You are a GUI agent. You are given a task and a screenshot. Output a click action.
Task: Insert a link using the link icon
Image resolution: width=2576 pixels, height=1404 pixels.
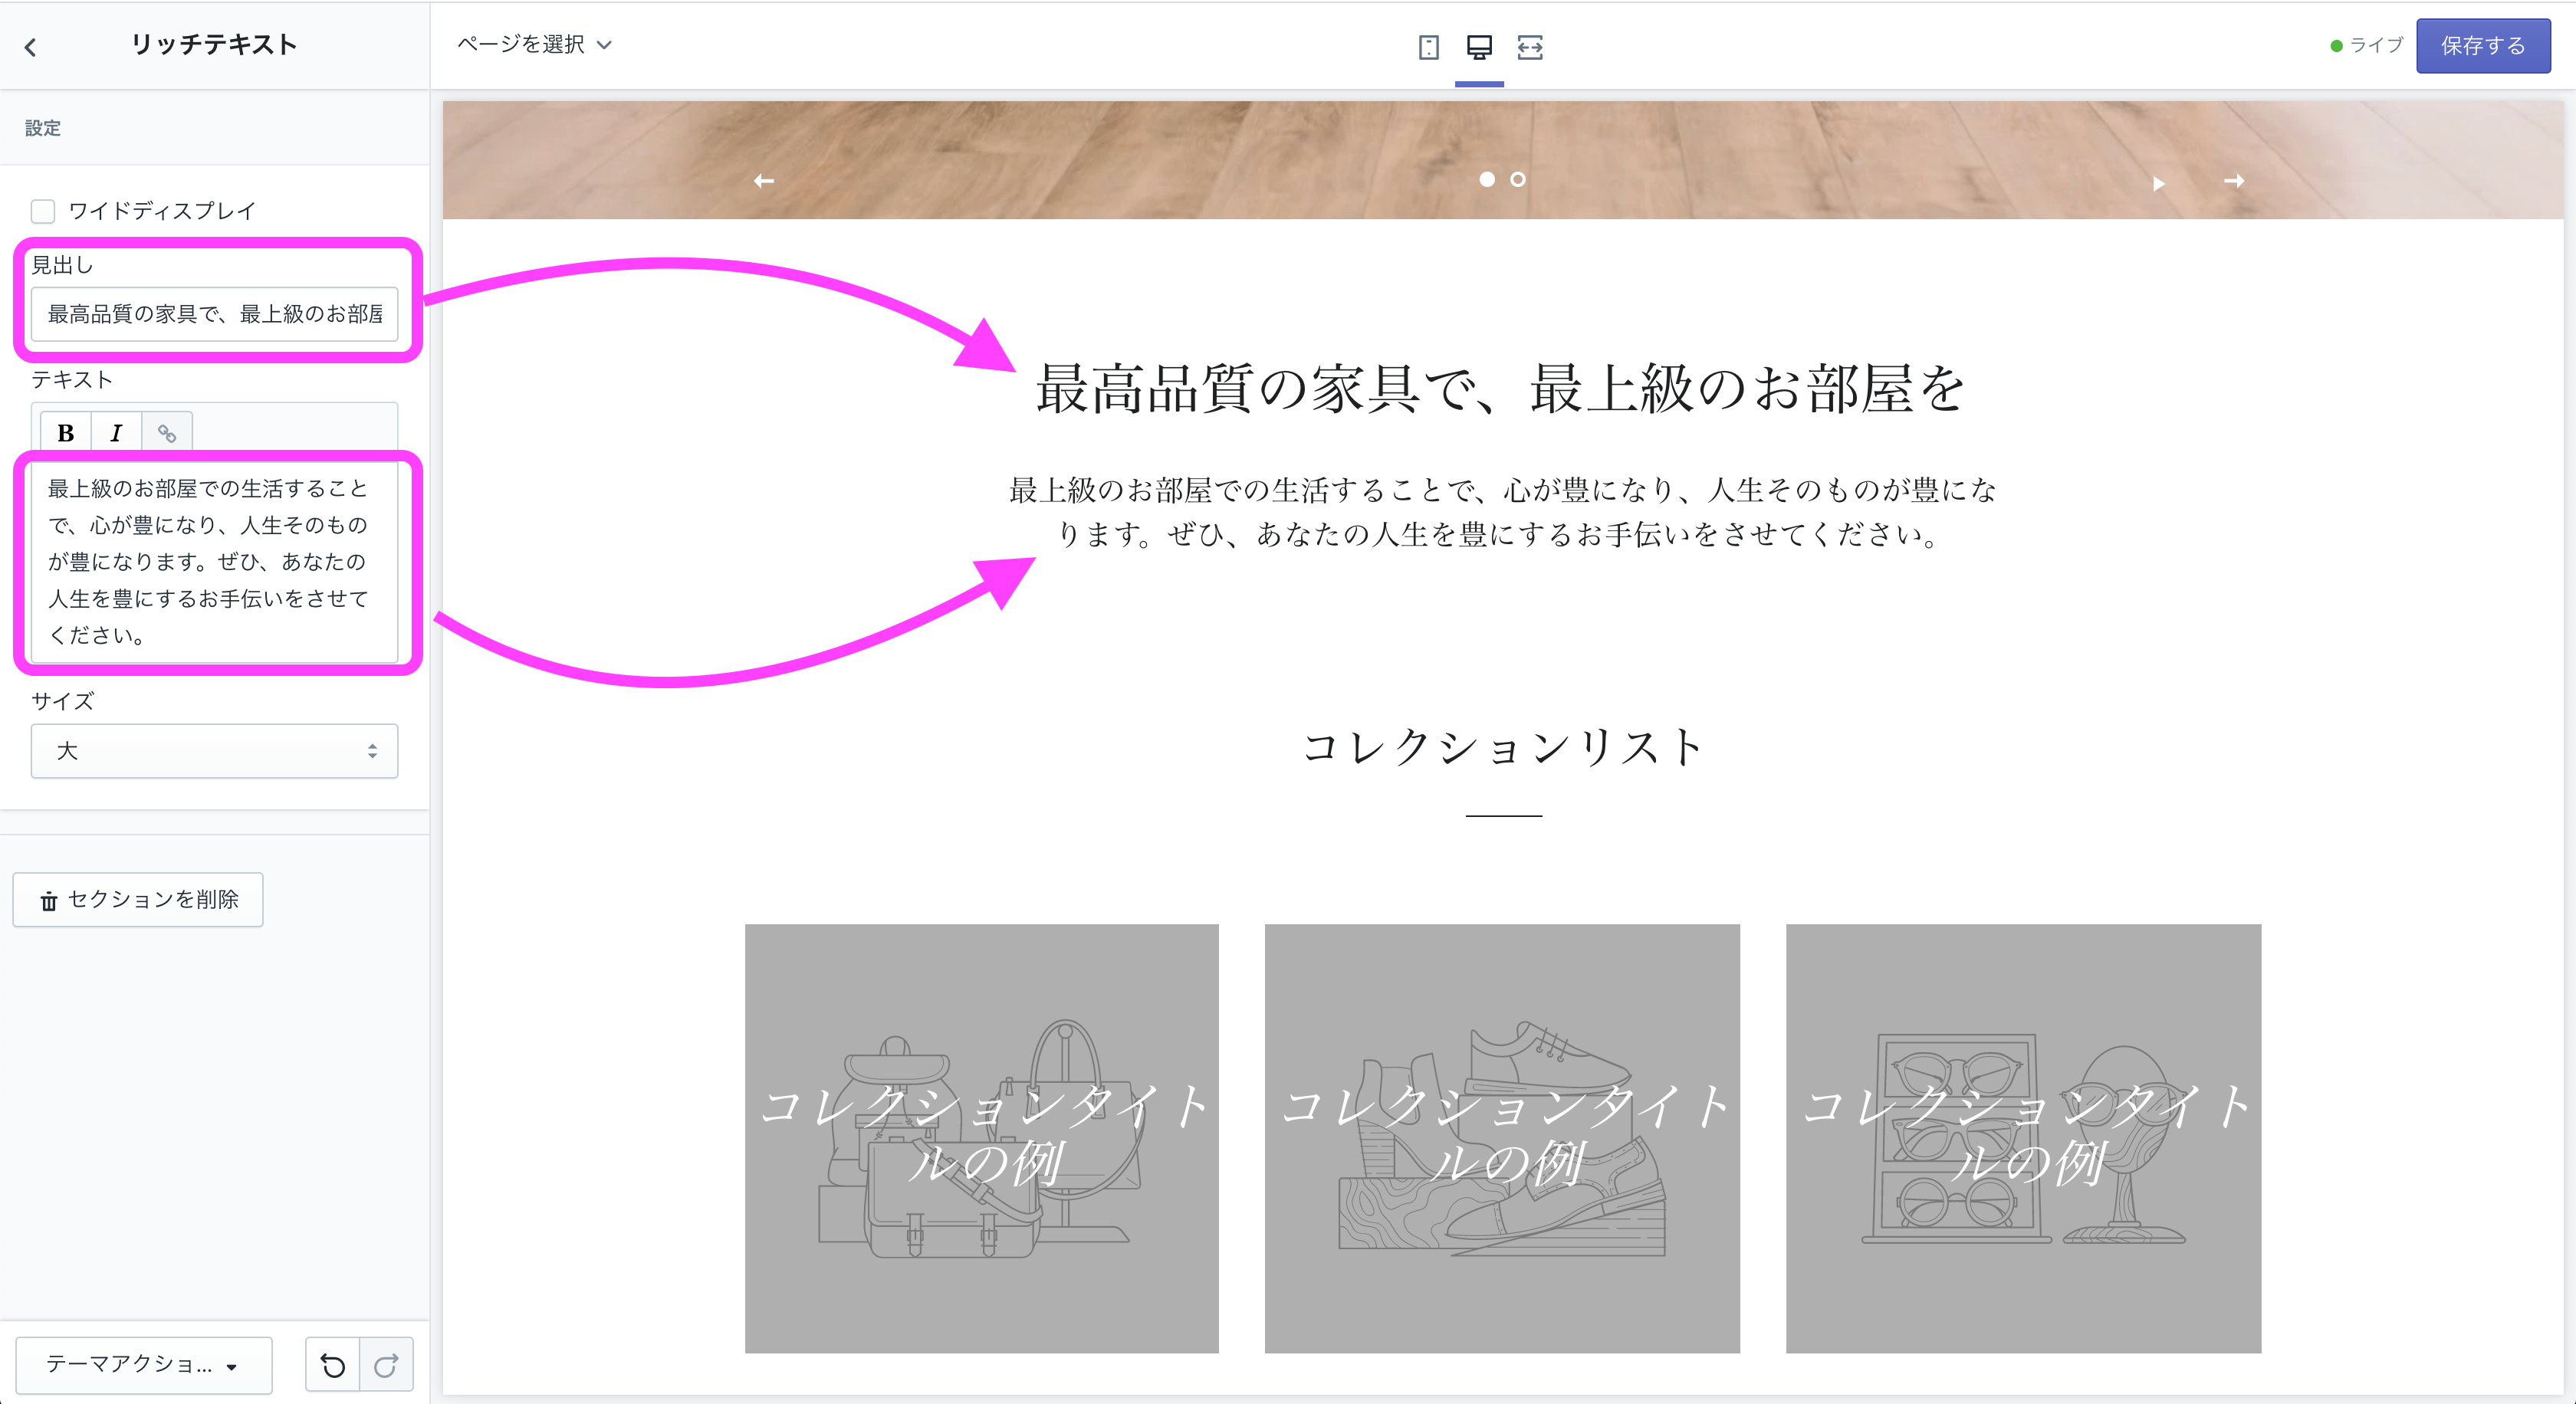(166, 431)
